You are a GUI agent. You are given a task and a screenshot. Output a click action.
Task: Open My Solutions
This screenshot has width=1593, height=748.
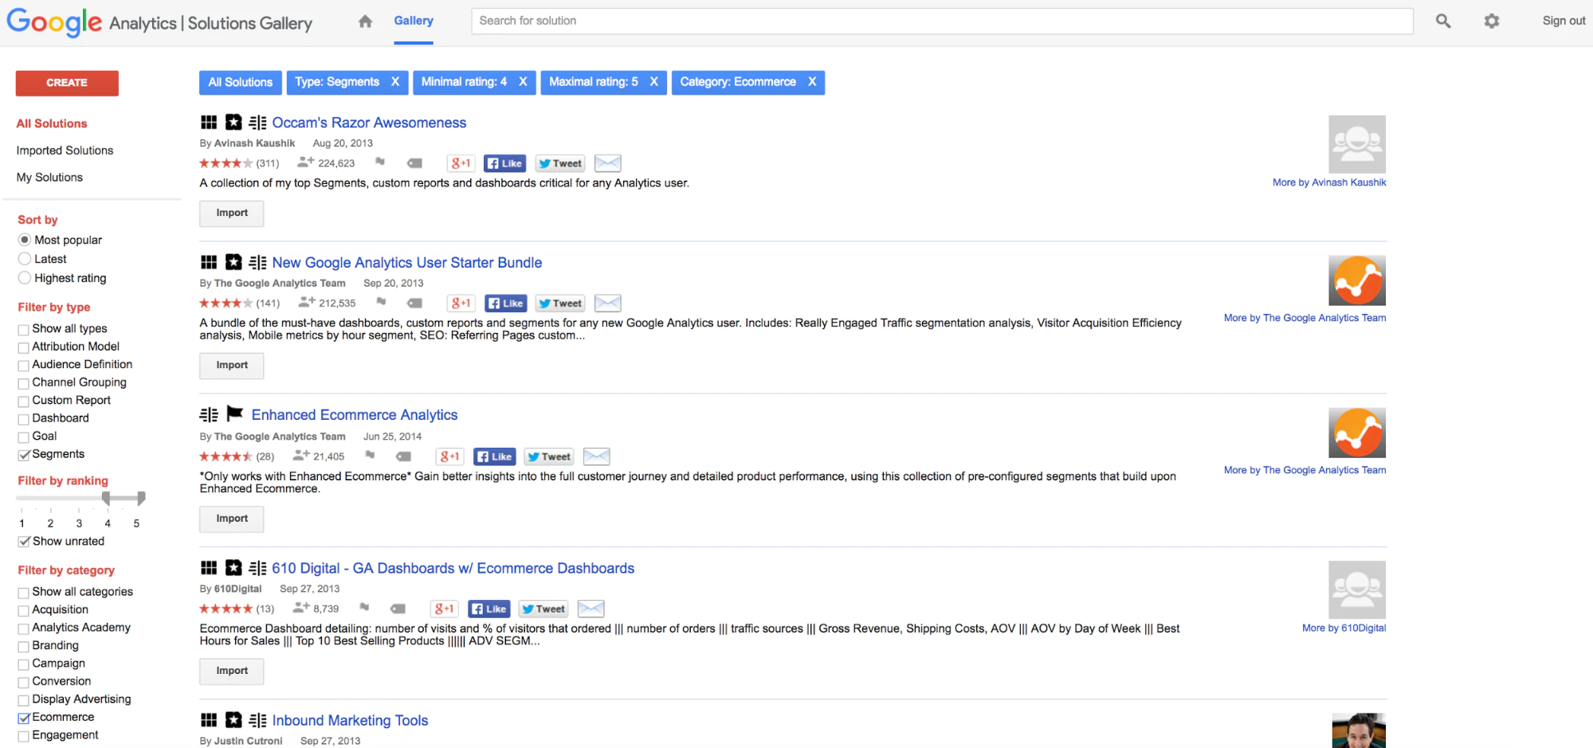point(49,178)
